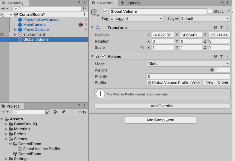Image resolution: width=235 pixels, height=161 pixels.
Task: Toggle the hidden-eye icon beside Environment
Action: [2, 34]
